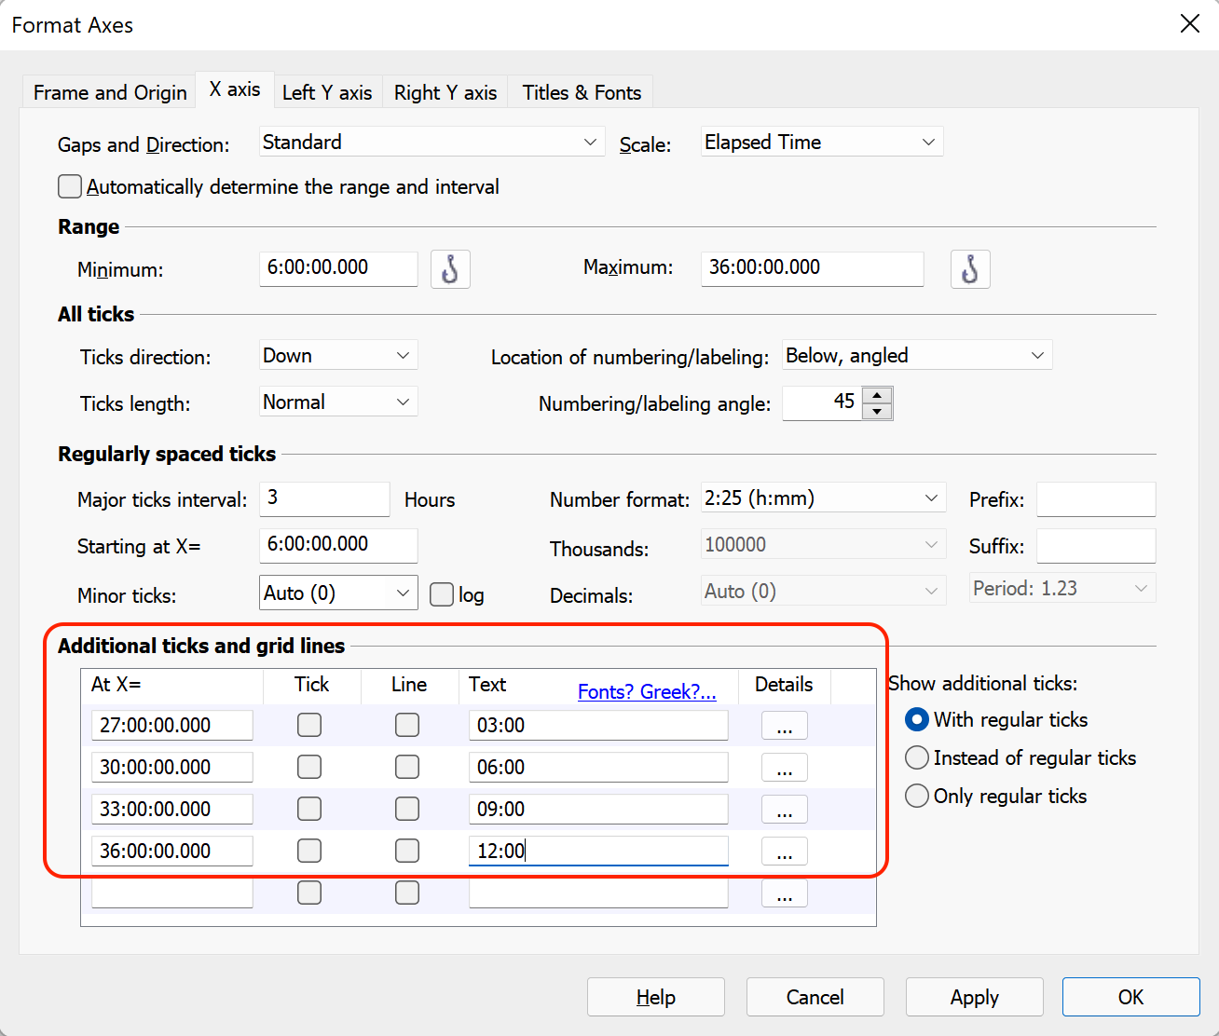Toggle the log checkbox

coord(442,594)
